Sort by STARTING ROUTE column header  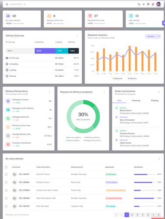(x=43, y=167)
